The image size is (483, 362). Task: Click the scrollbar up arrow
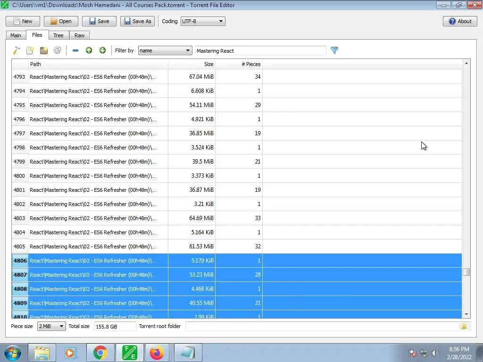pos(466,63)
